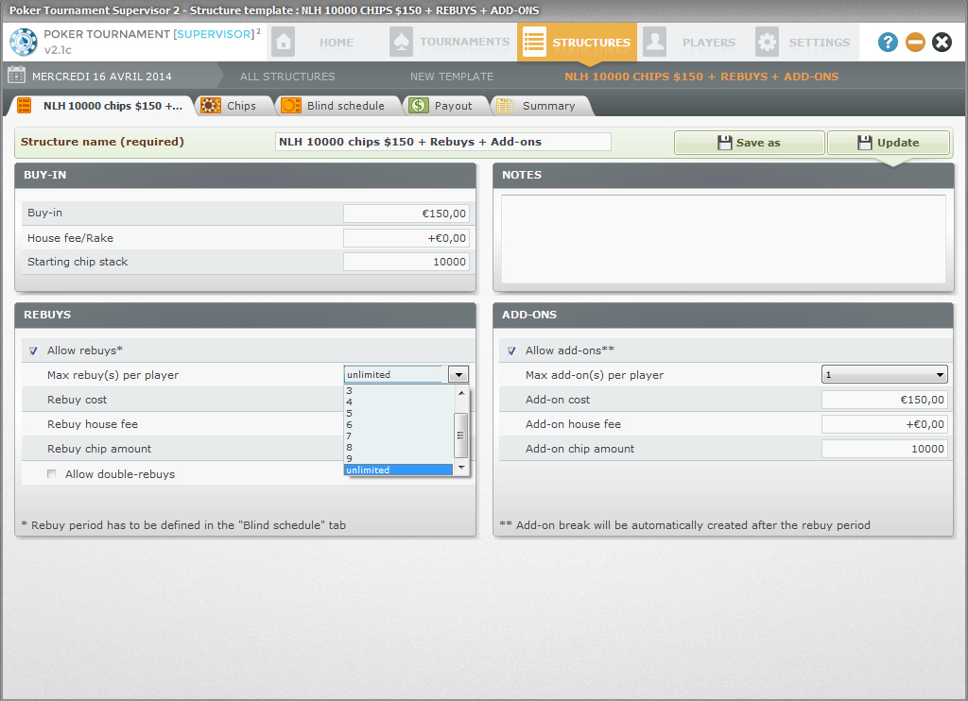
Task: Click the Players person icon
Action: [654, 43]
